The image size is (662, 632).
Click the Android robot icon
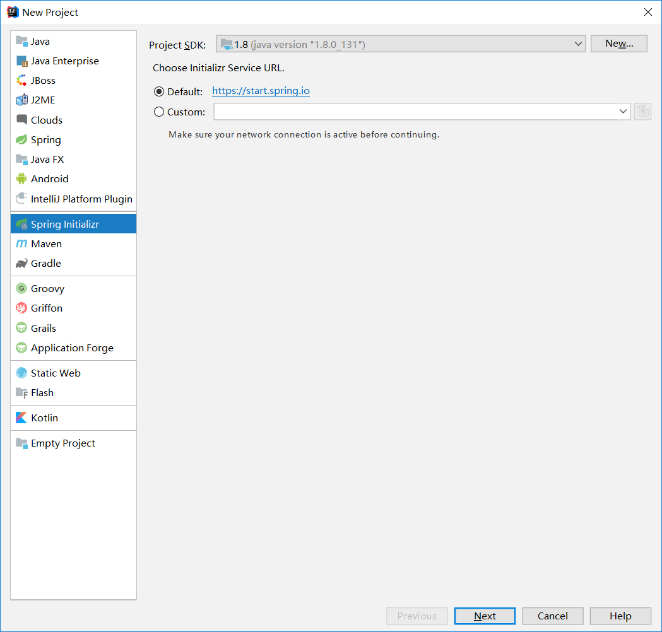coord(21,179)
